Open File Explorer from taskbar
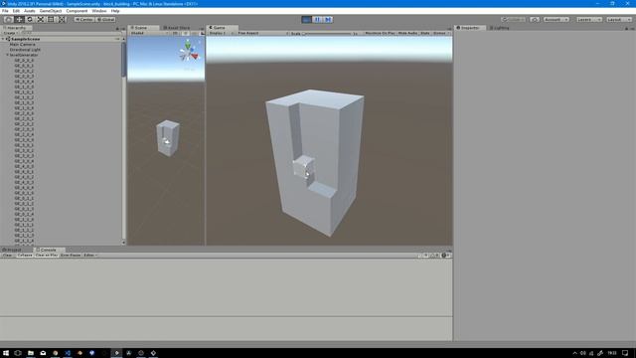This screenshot has height=358, width=636. (31, 353)
